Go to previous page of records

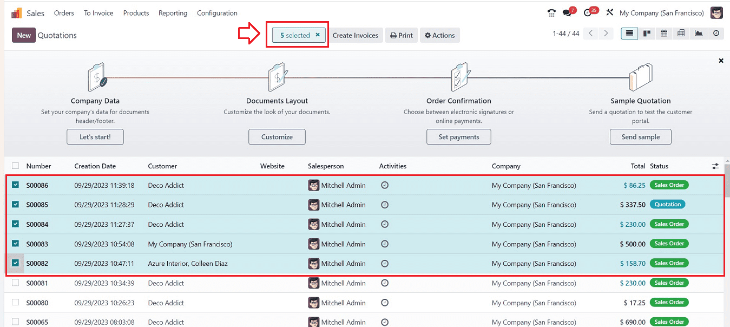[591, 34]
